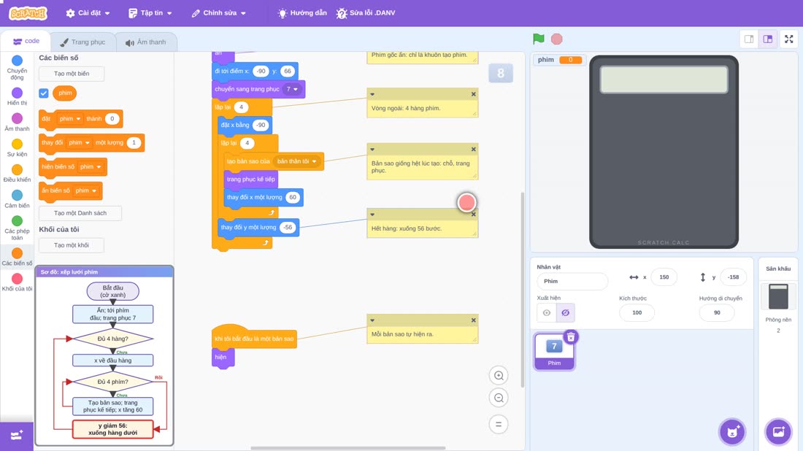Select the Chuyển động block category
This screenshot has height=451, width=803.
pyautogui.click(x=17, y=68)
